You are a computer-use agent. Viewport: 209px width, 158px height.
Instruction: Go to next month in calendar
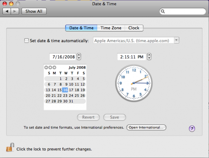54,67
